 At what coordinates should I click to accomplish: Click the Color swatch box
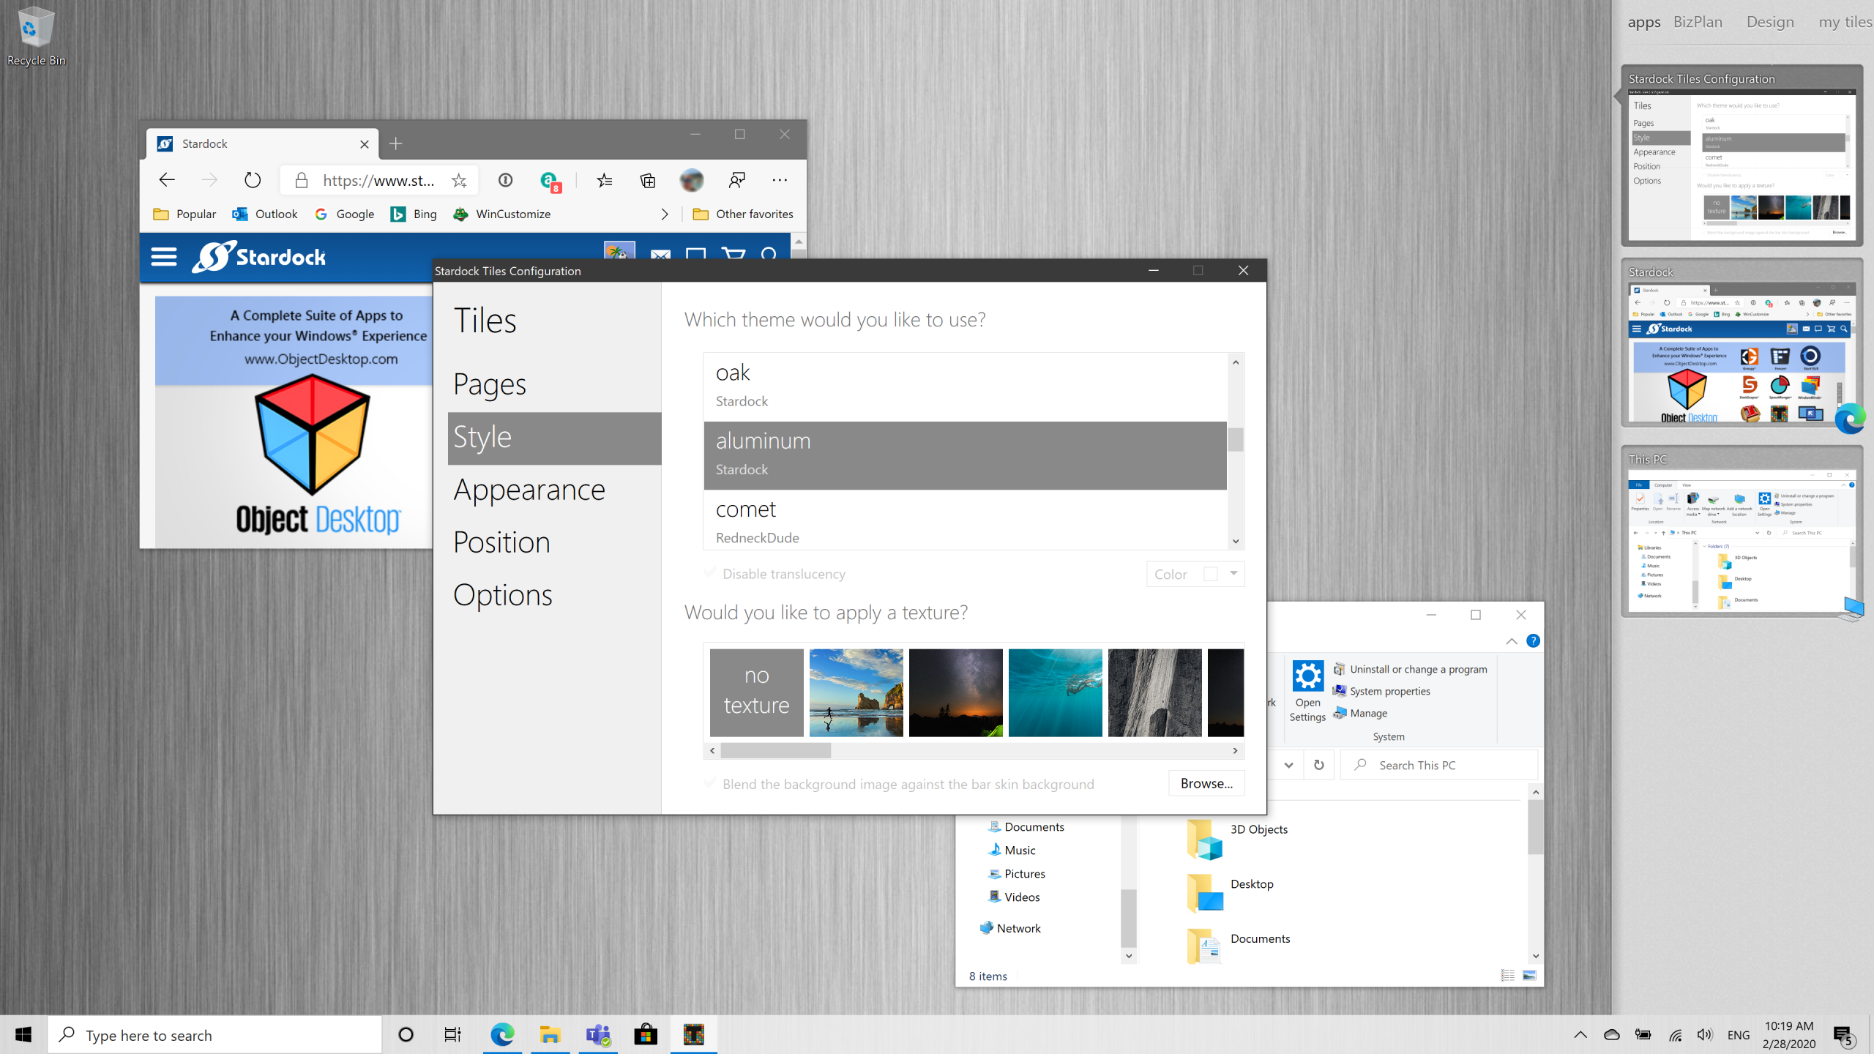click(1211, 574)
